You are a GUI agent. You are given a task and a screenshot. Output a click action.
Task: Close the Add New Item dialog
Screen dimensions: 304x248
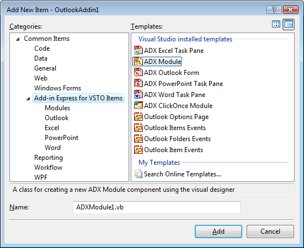click(290, 9)
